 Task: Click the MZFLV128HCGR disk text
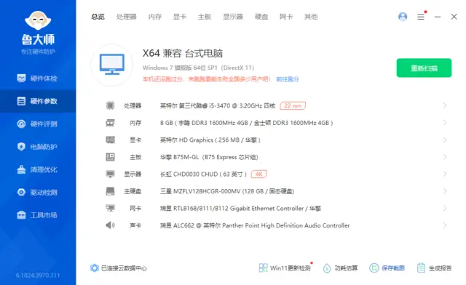pyautogui.click(x=227, y=191)
